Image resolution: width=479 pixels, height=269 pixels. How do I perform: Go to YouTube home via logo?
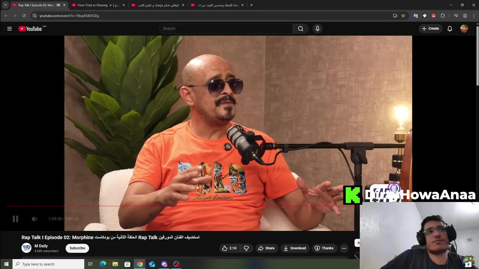pyautogui.click(x=30, y=29)
